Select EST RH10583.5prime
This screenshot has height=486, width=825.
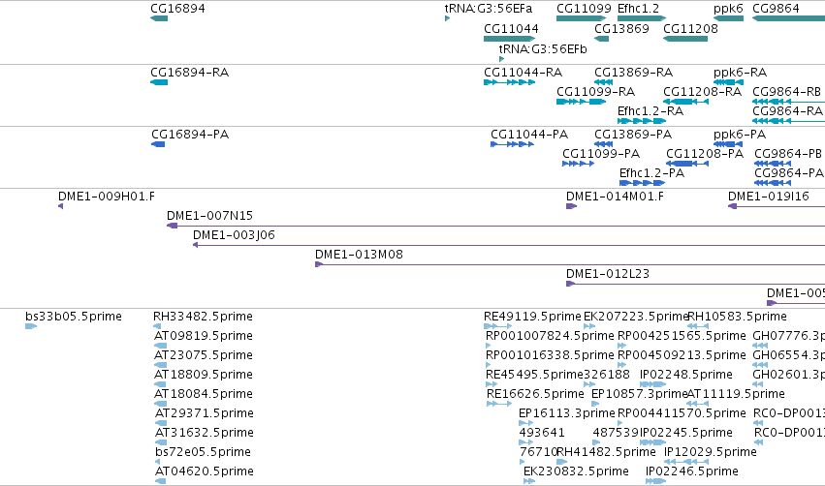[737, 317]
